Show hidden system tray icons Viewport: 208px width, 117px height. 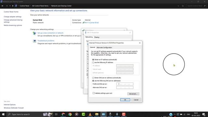(x=175, y=114)
